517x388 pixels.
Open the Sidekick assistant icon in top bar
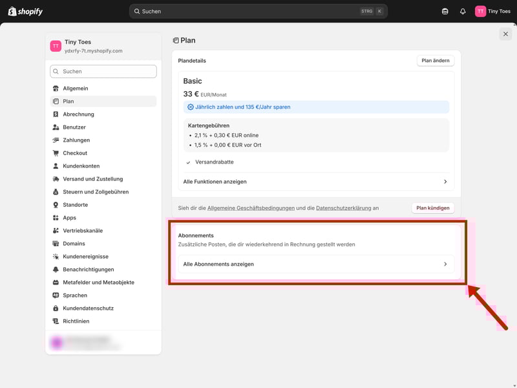coord(445,11)
